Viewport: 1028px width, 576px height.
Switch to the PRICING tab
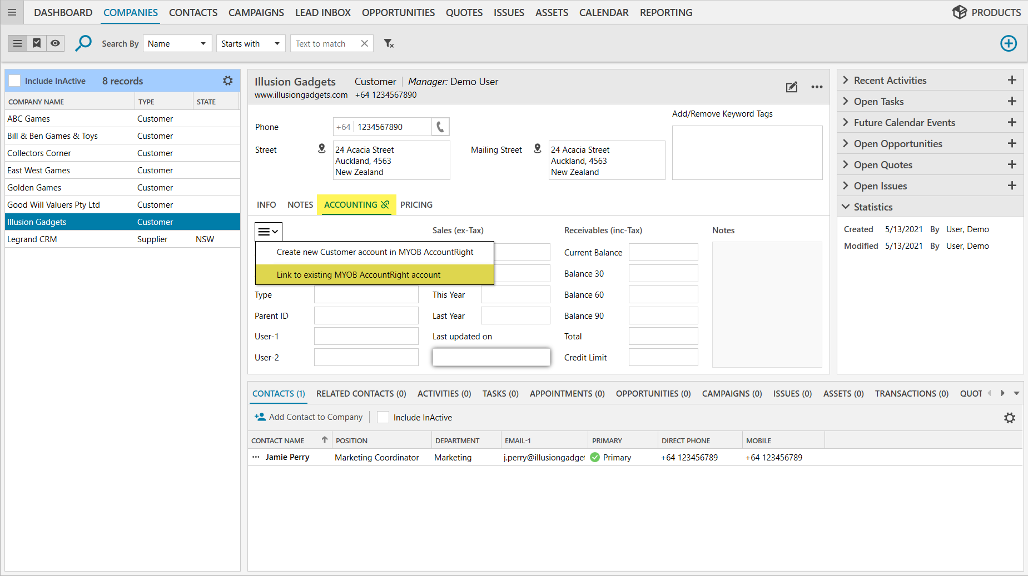(416, 204)
